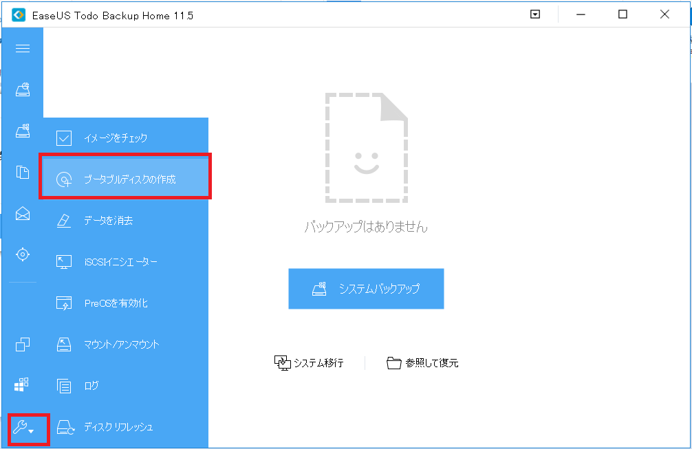Select ディスク リフレッシュ menu entry
The width and height of the screenshot is (692, 449).
click(126, 426)
